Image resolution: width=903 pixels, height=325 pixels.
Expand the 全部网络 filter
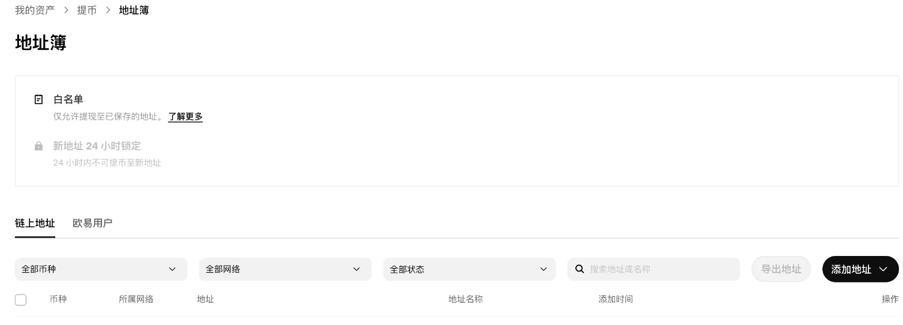pos(285,269)
